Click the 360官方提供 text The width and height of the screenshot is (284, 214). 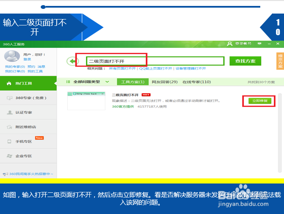(123, 106)
